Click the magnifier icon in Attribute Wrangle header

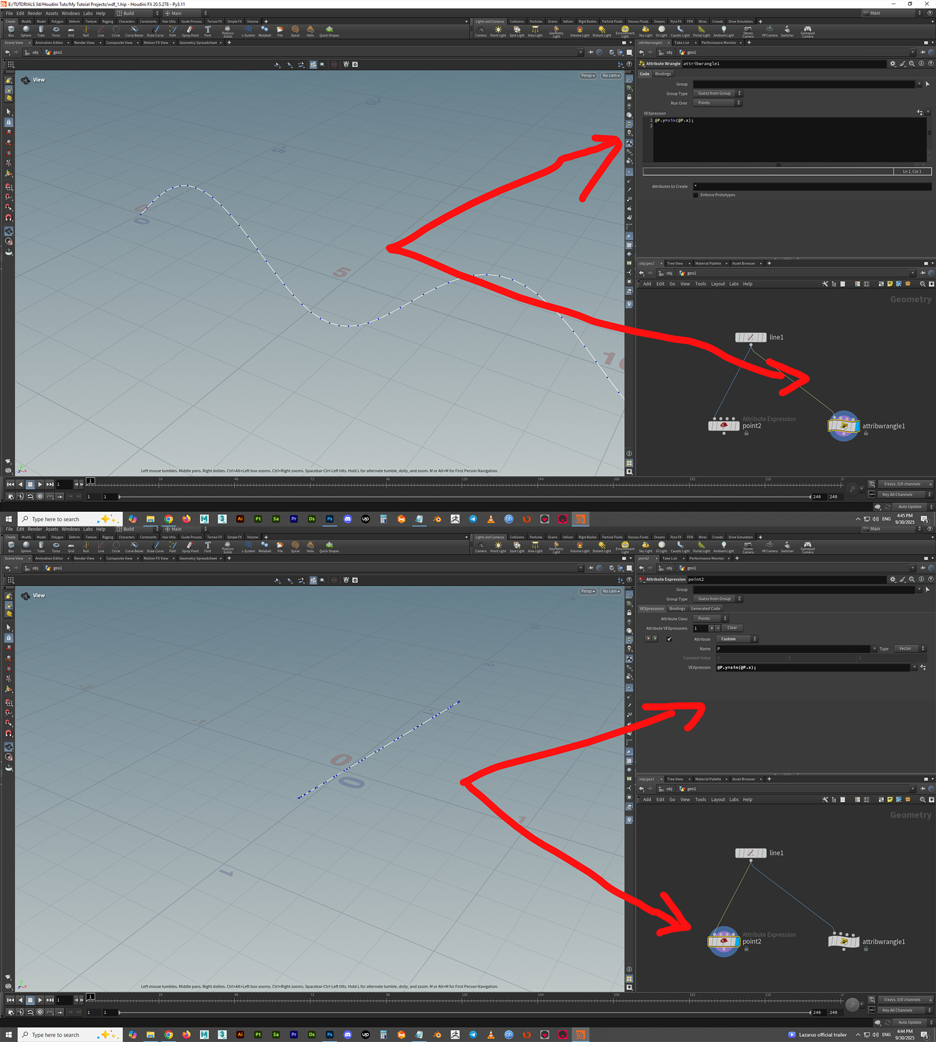[912, 63]
